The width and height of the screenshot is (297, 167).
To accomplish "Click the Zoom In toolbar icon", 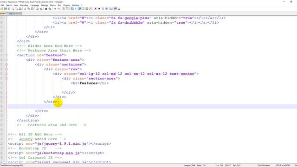I will [x=55, y=9].
